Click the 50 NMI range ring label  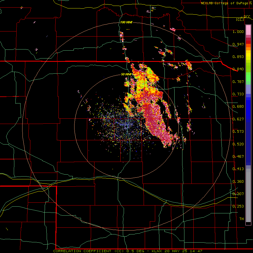click(x=126, y=74)
